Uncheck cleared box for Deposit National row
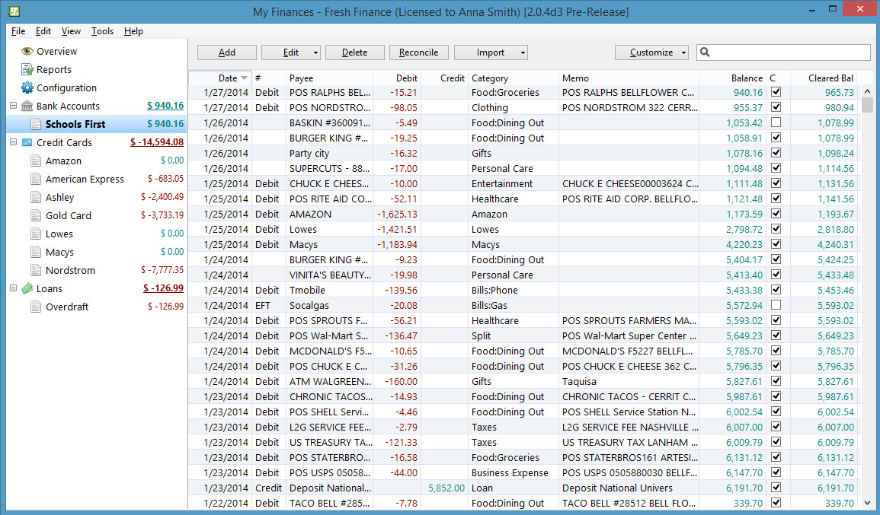Viewport: 880px width, 515px height. coord(776,488)
